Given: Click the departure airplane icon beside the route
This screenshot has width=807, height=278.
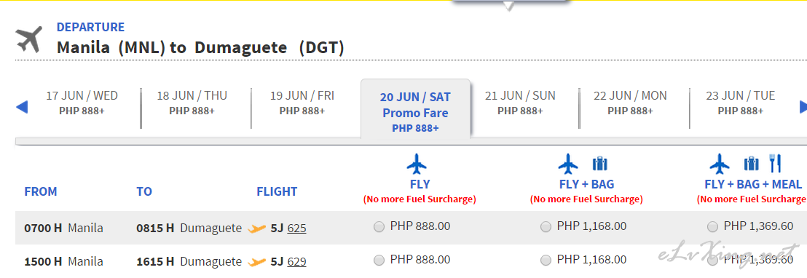Looking at the screenshot, I should tap(28, 40).
